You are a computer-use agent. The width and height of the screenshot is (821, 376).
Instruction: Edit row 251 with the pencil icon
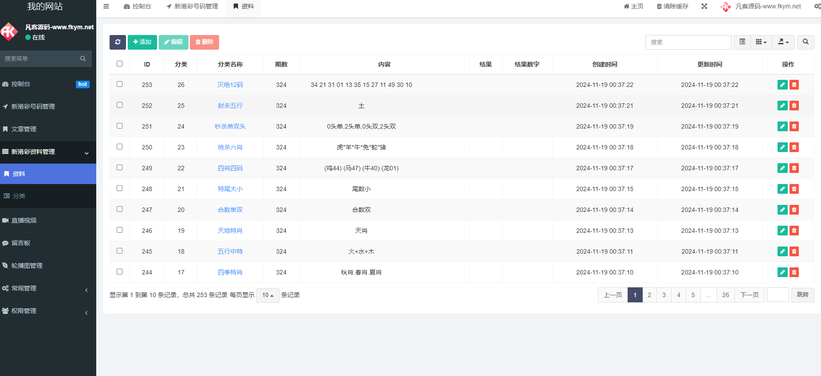pyautogui.click(x=782, y=126)
